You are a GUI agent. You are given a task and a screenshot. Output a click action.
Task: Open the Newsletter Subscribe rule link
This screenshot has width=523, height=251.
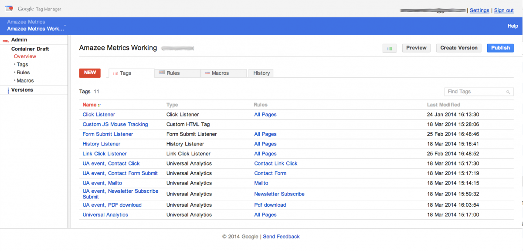tap(279, 194)
